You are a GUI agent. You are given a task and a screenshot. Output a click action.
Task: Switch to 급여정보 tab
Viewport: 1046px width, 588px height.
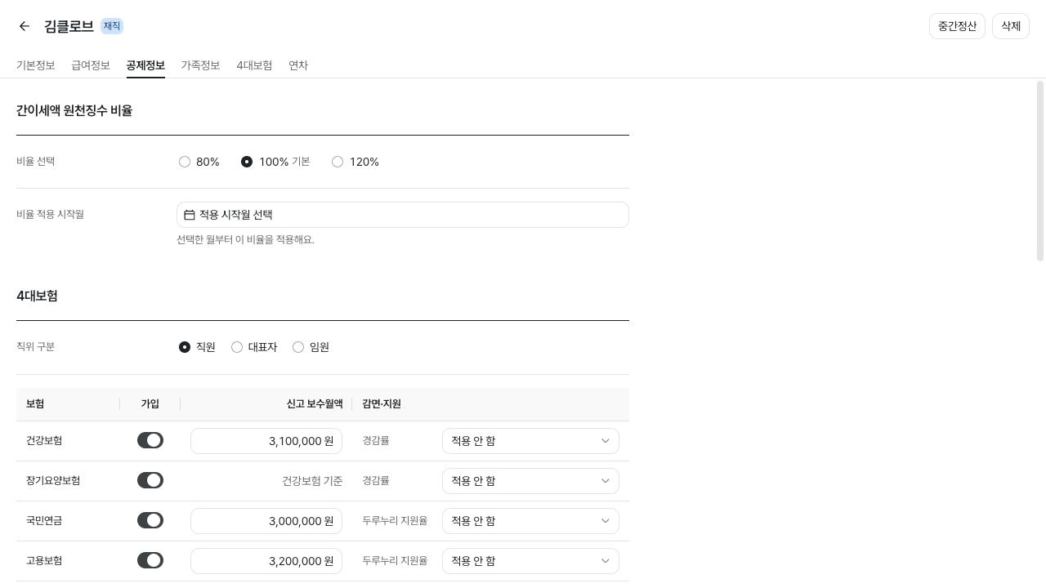tap(91, 65)
